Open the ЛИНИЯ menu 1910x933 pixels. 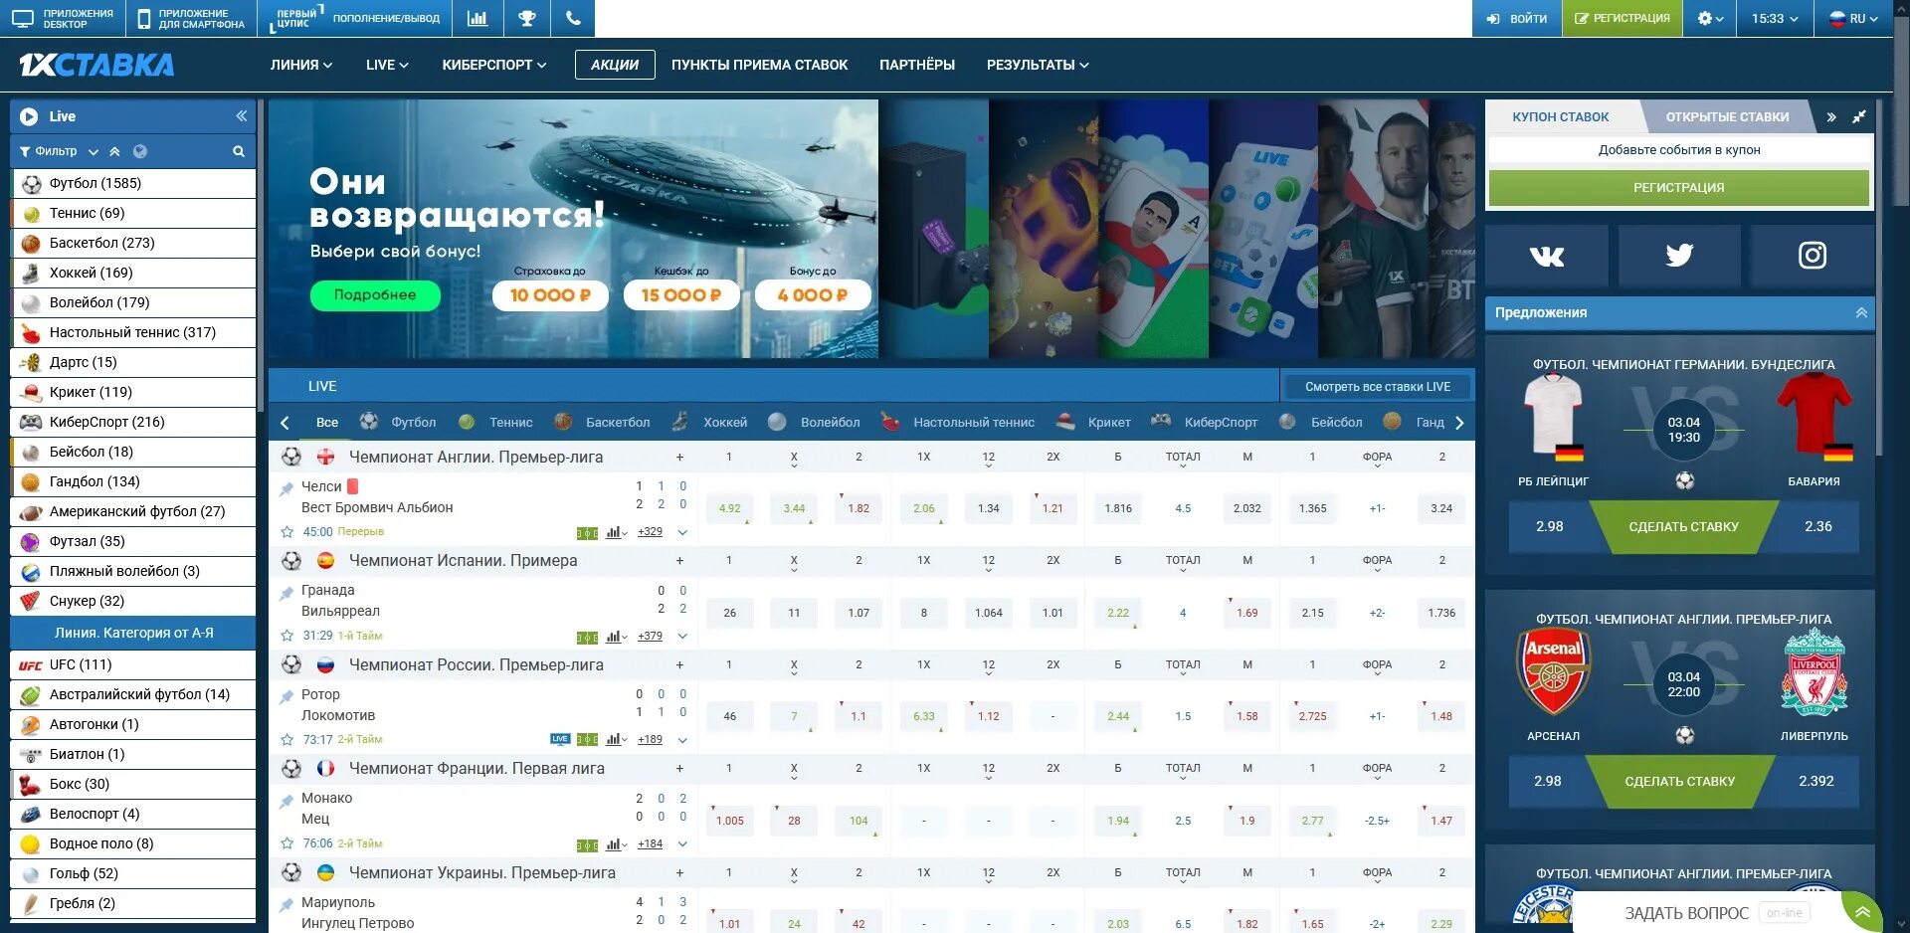coord(300,65)
